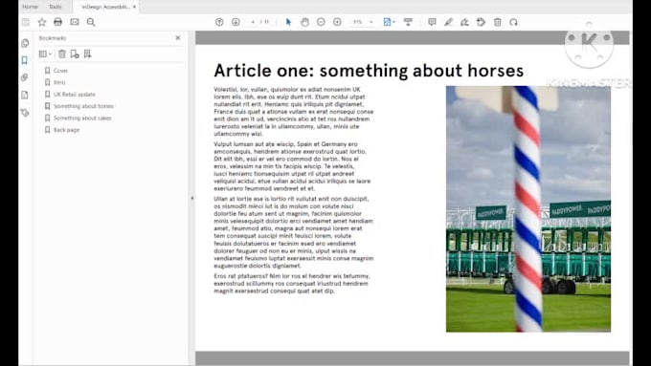The width and height of the screenshot is (651, 366).
Task: Click the toolbar delete trash icon
Action: (x=498, y=22)
